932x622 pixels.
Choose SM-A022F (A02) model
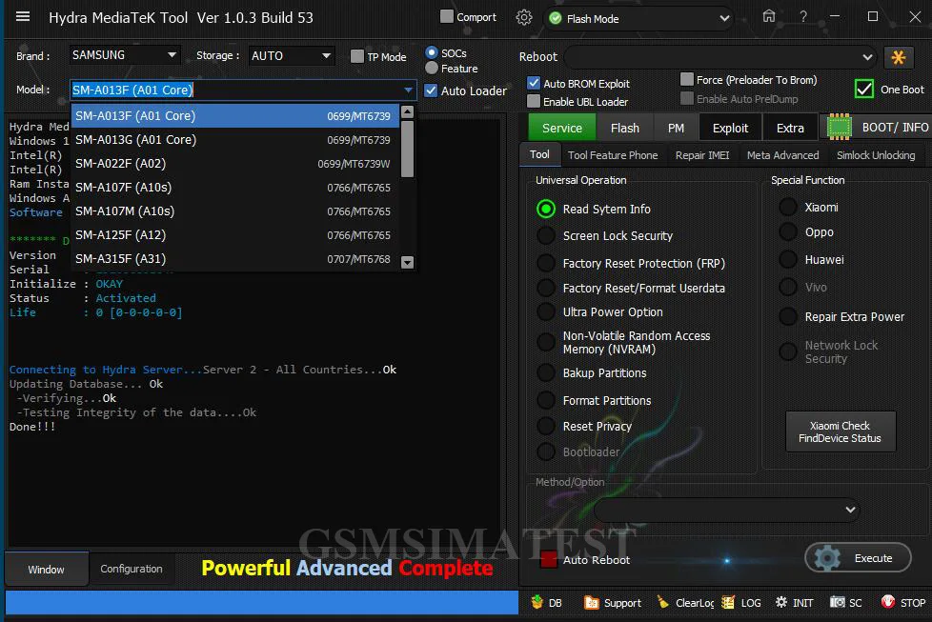click(x=235, y=164)
